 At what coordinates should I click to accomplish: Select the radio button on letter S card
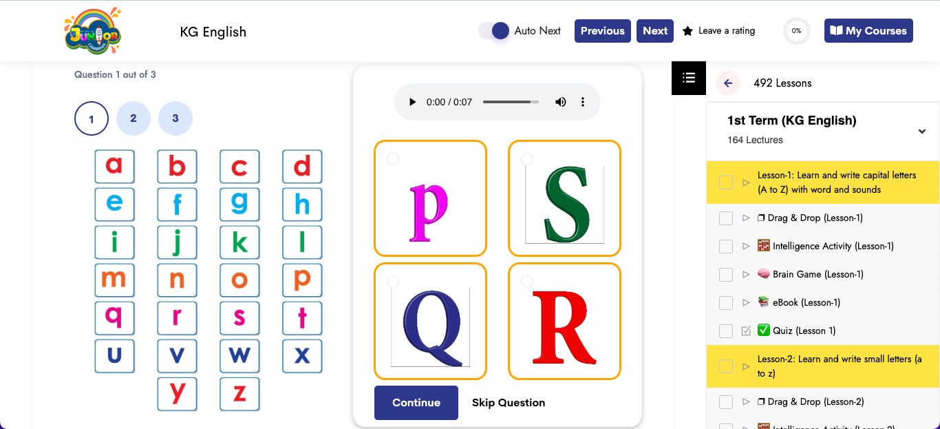(526, 158)
